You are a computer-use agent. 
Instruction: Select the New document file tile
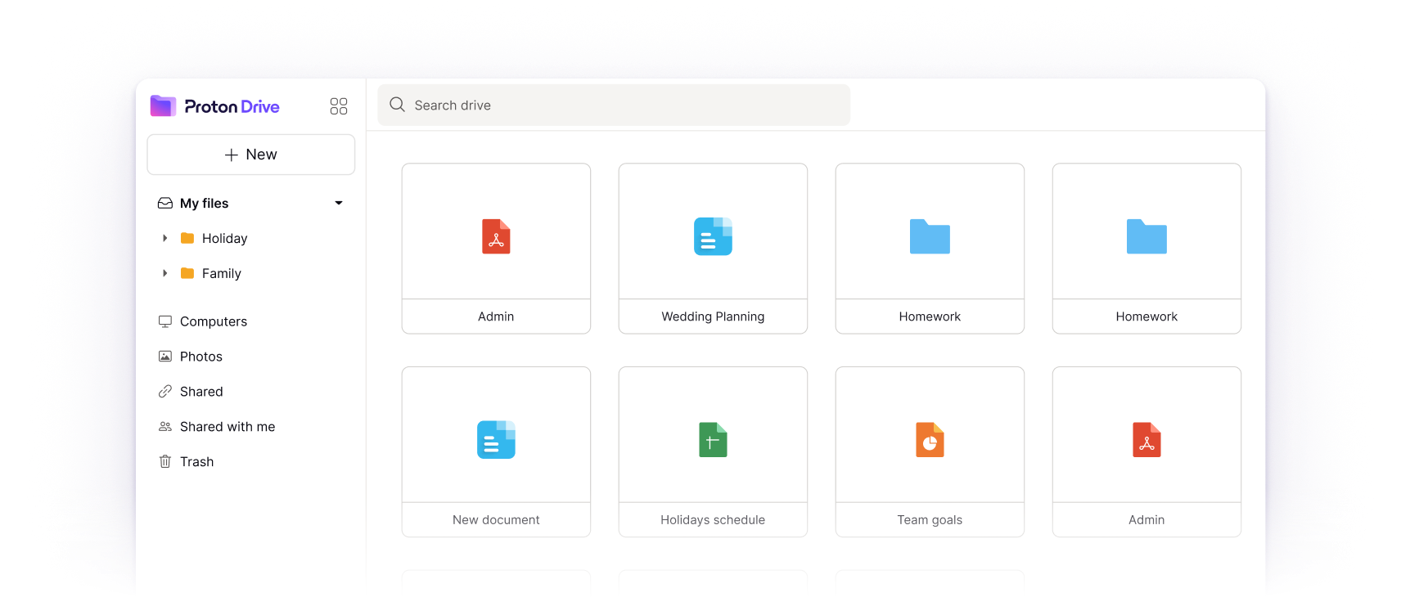[496, 451]
